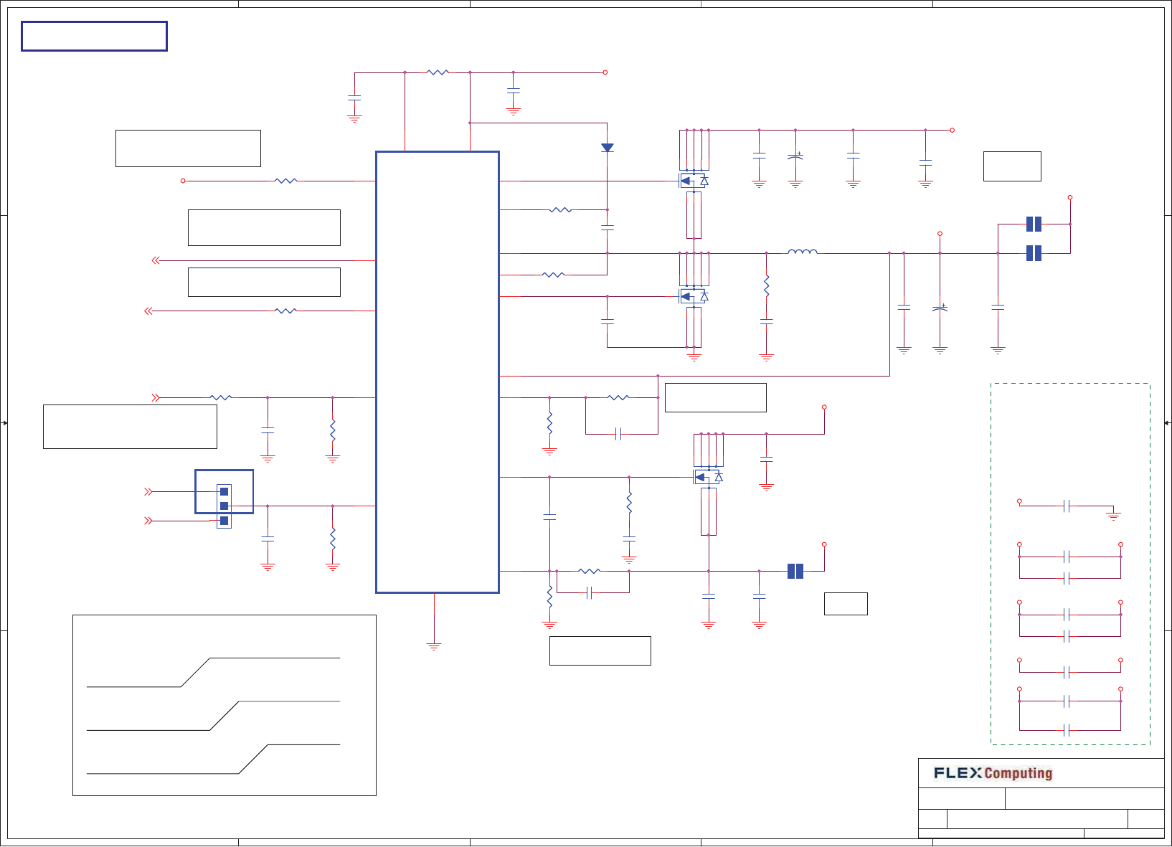1172x847 pixels.
Task: Select the green dashed capacitor group box
Action: coord(1070,564)
